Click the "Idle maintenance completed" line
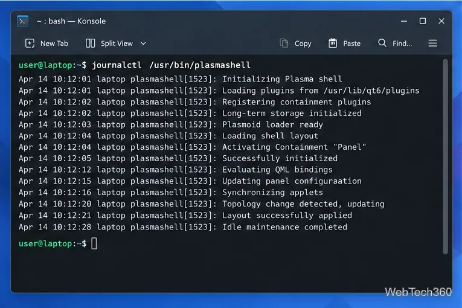 point(183,227)
